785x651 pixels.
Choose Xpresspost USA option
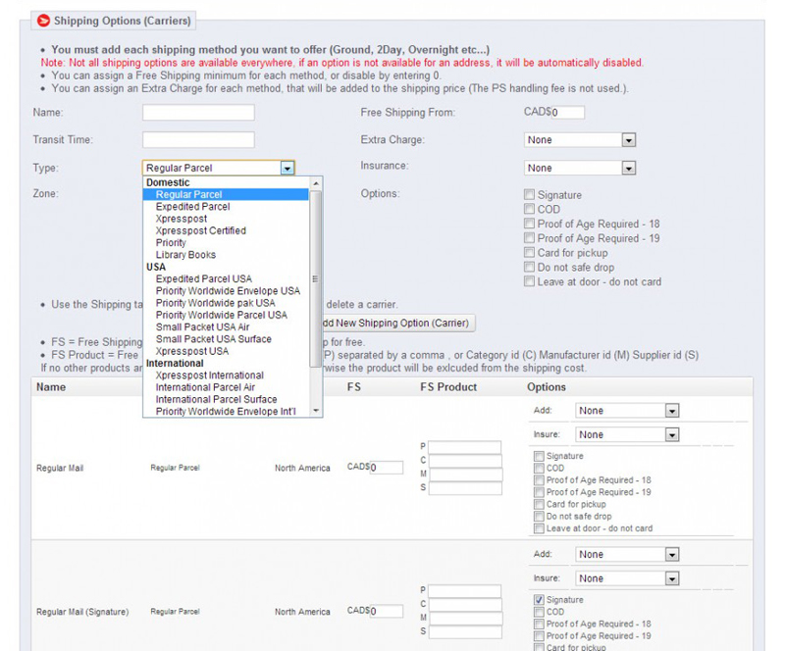[191, 351]
